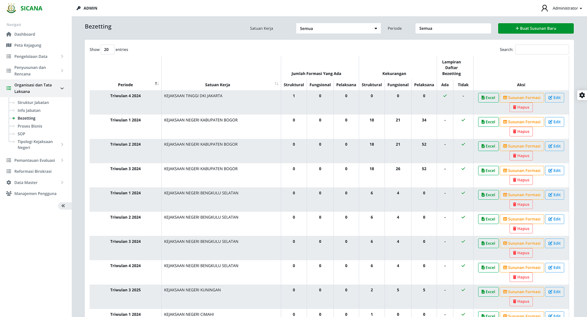Export Excel for Kejaksaan Negeri Kuningan
This screenshot has width=587, height=317.
click(488, 292)
